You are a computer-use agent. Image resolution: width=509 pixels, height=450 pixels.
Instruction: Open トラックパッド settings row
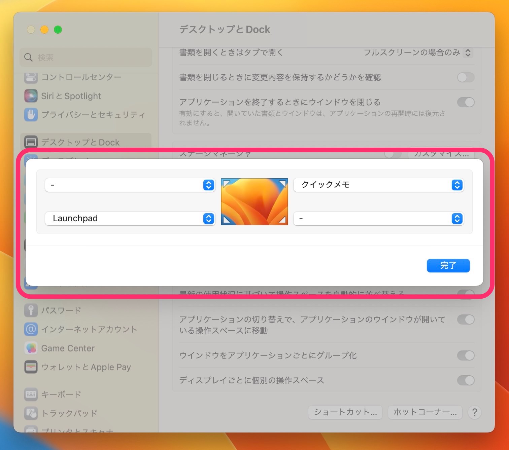86,413
